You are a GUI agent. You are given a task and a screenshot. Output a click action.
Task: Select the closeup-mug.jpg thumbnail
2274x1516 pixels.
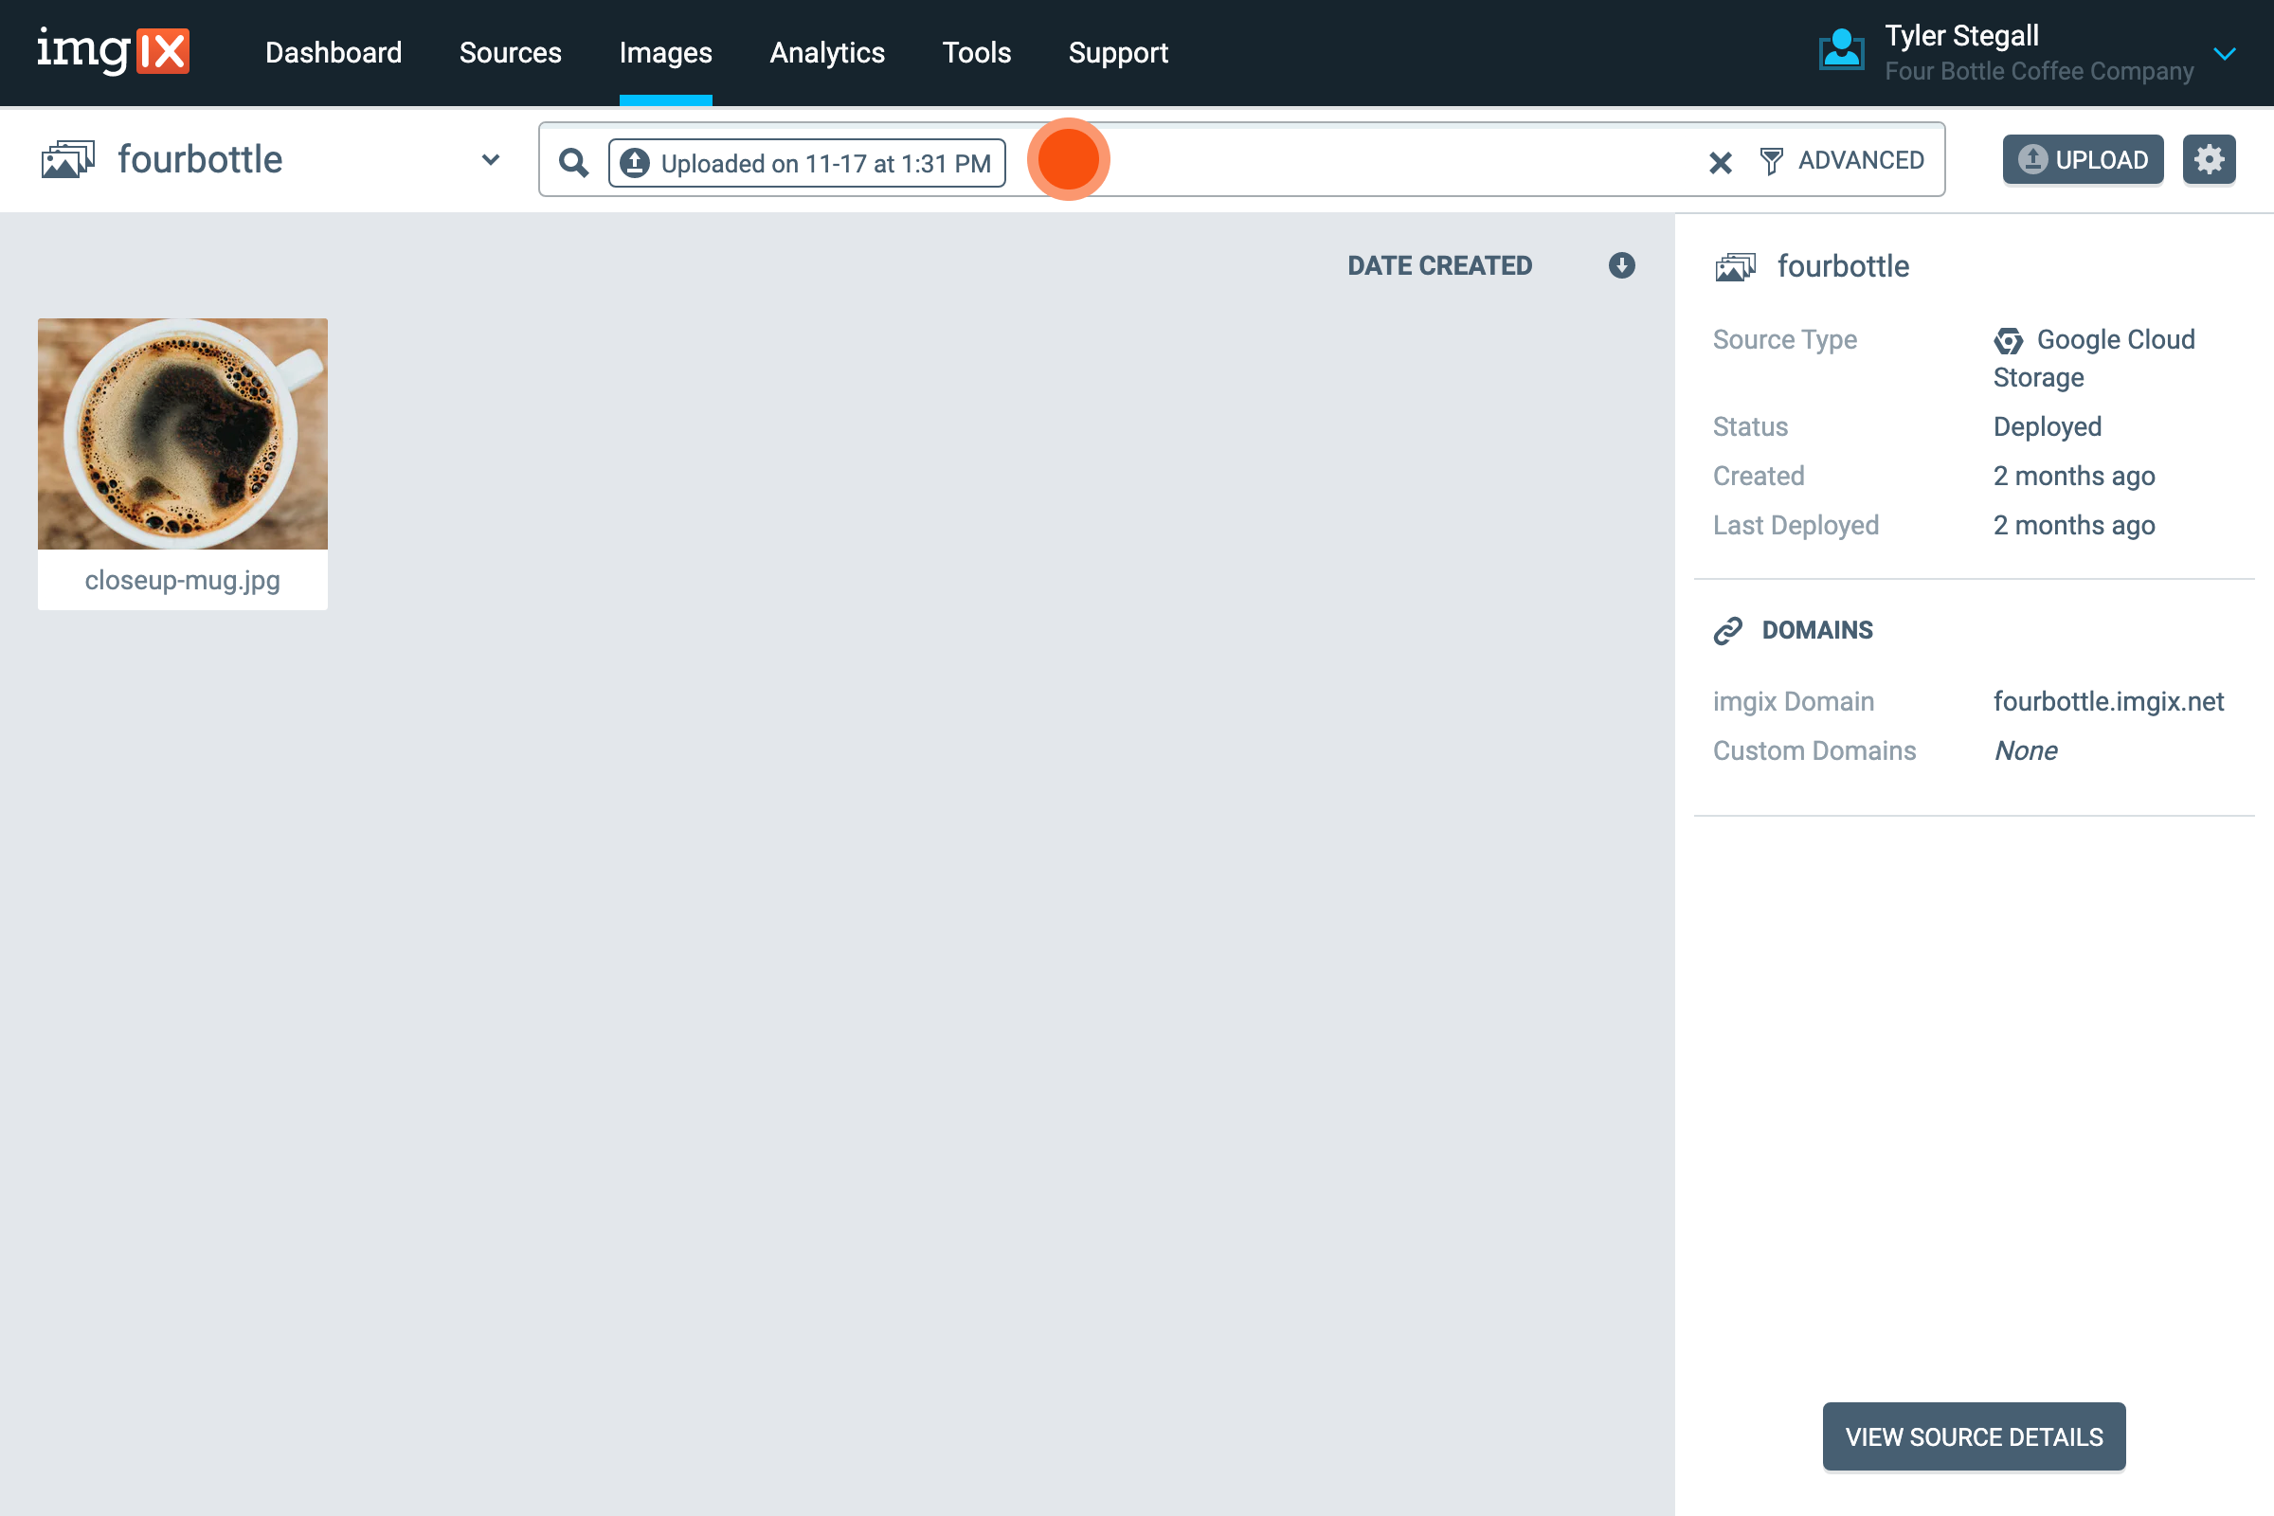pyautogui.click(x=182, y=433)
